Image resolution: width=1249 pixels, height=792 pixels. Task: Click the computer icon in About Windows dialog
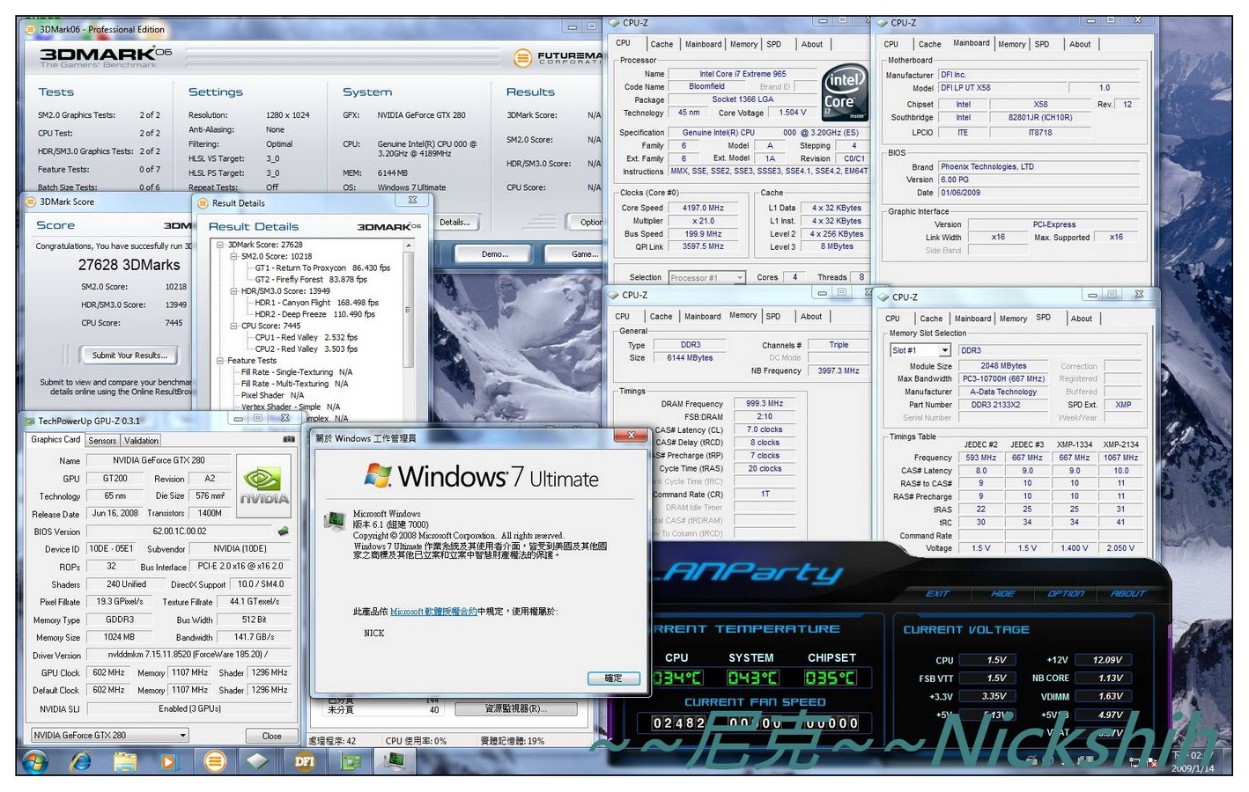pos(336,521)
